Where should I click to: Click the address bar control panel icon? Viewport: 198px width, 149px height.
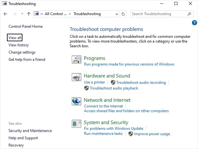[x=37, y=14]
